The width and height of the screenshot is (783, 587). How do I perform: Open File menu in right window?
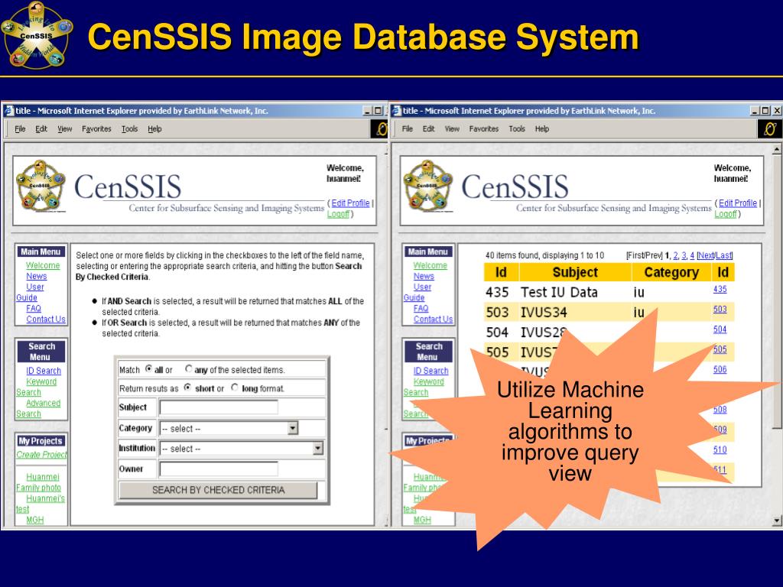click(408, 128)
